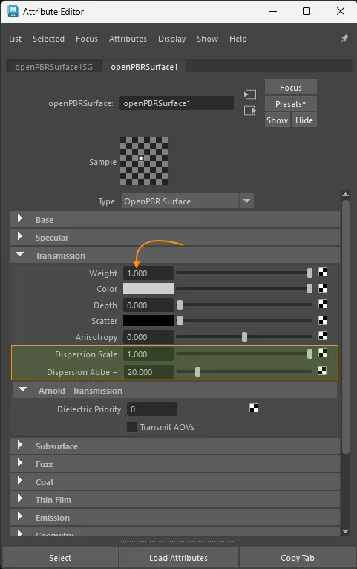Image resolution: width=357 pixels, height=569 pixels.
Task: Open the Show menu
Action: tap(207, 39)
